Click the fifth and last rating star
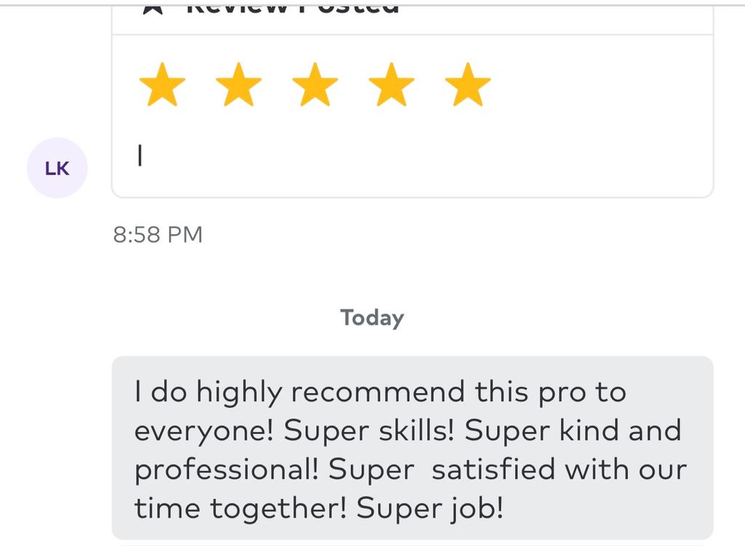The image size is (745, 546). click(x=468, y=85)
